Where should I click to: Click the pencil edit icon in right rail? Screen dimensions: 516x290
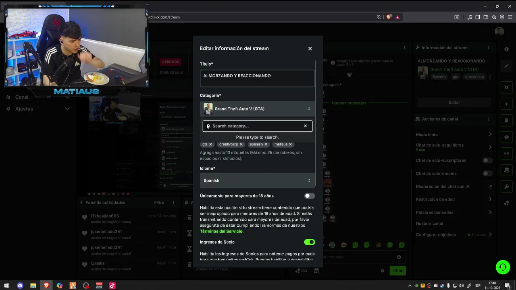[507, 66]
